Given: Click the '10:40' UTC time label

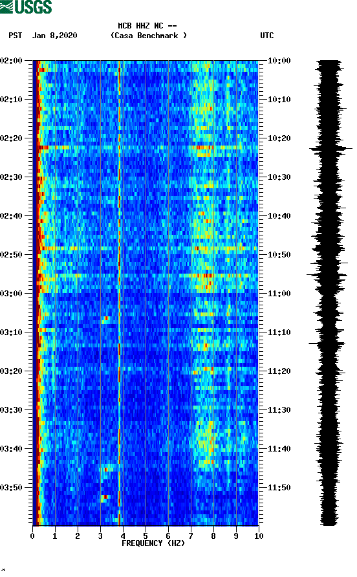Looking at the screenshot, I should [x=279, y=215].
